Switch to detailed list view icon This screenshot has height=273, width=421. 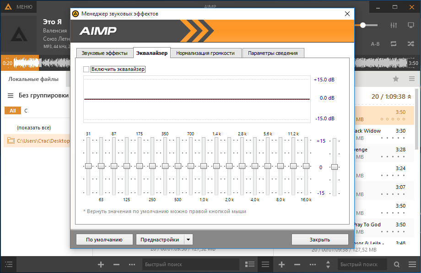[250, 264]
